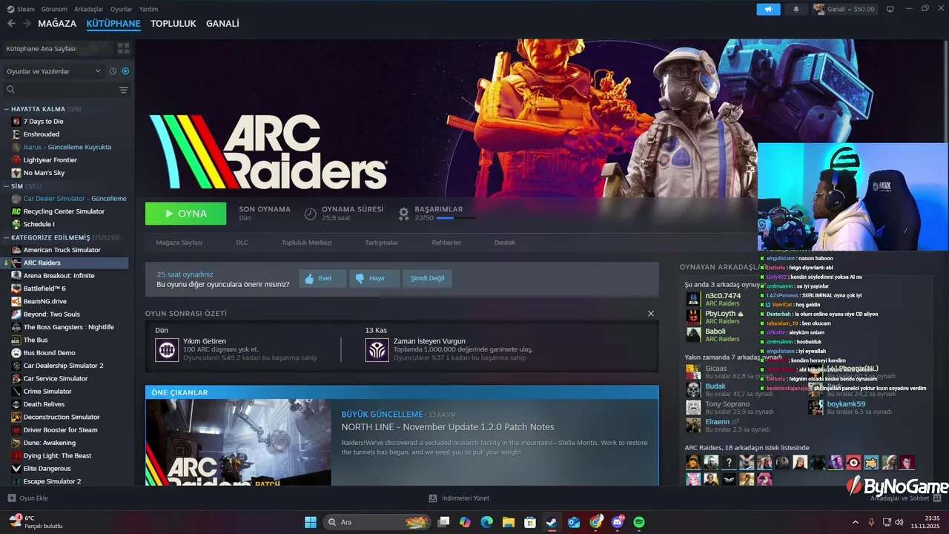Click the Lightyear Frontier game icon

point(16,159)
